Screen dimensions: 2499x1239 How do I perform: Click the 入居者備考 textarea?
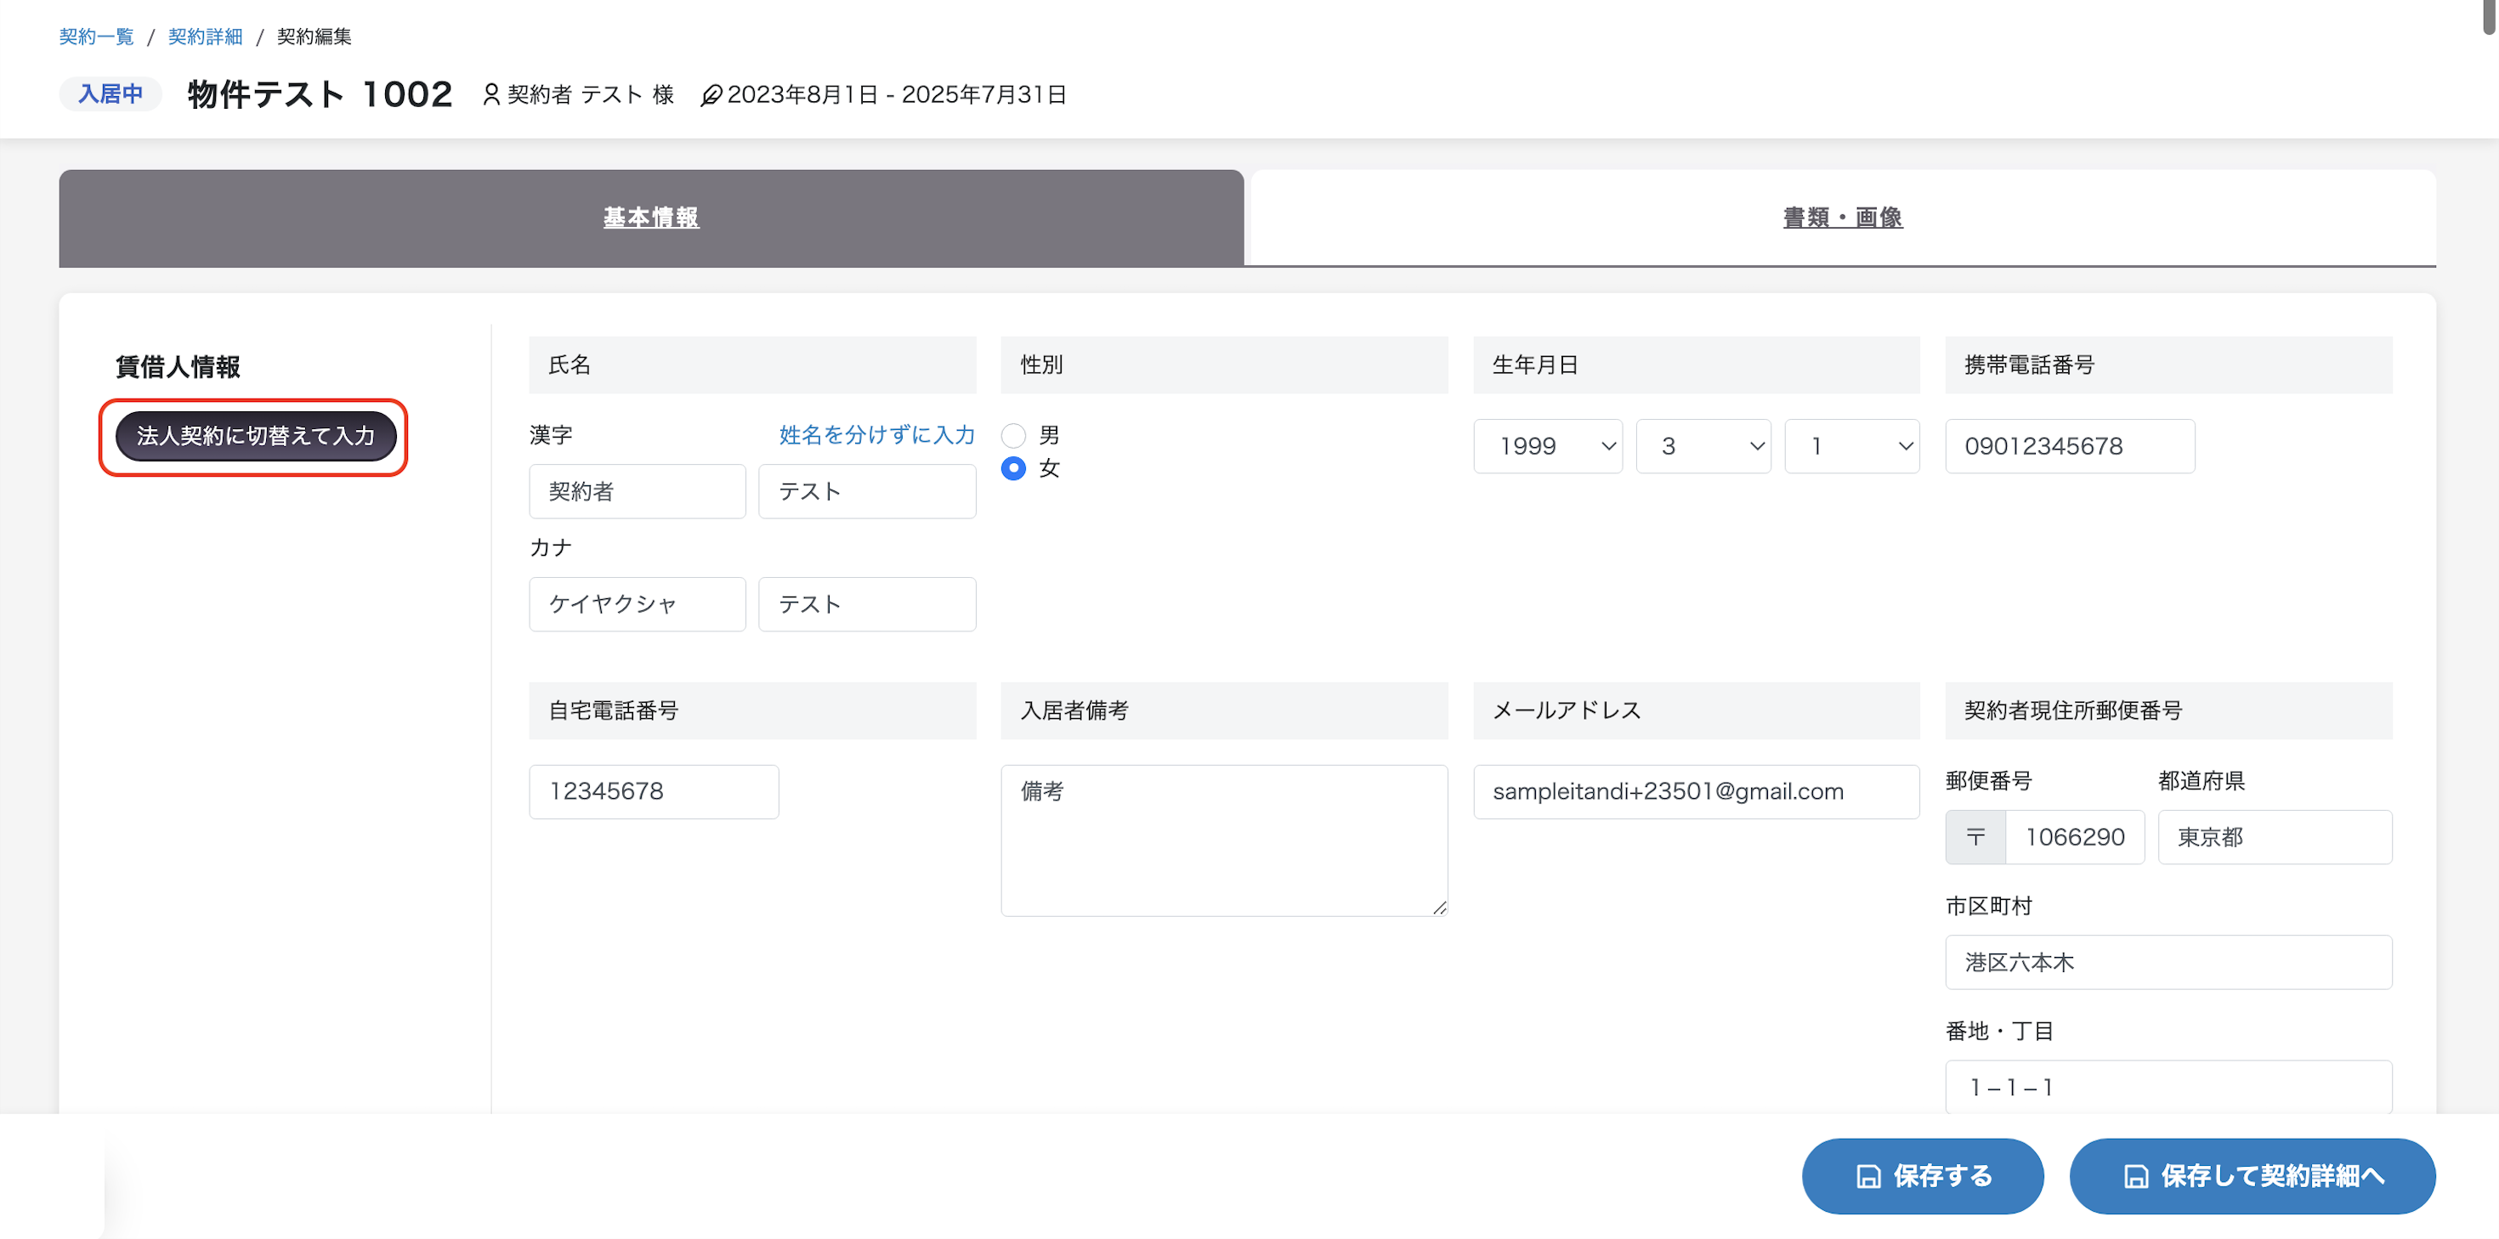tap(1224, 840)
